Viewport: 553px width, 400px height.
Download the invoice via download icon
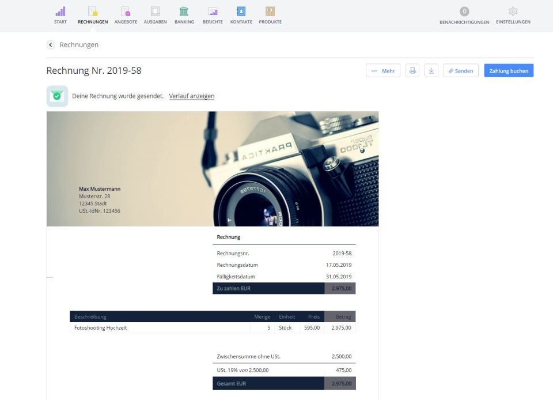coord(431,70)
